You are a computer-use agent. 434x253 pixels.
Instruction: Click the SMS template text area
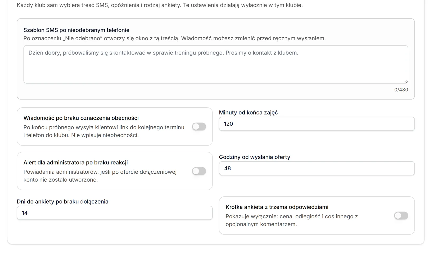(216, 64)
